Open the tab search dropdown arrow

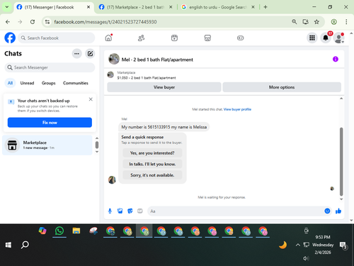(x=7, y=7)
